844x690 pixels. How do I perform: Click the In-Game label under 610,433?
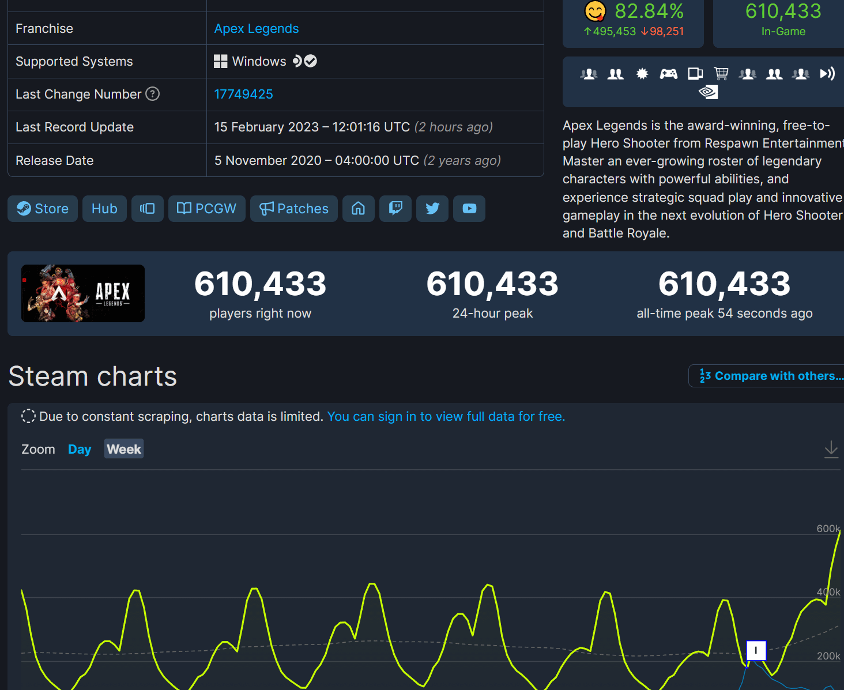coord(783,32)
